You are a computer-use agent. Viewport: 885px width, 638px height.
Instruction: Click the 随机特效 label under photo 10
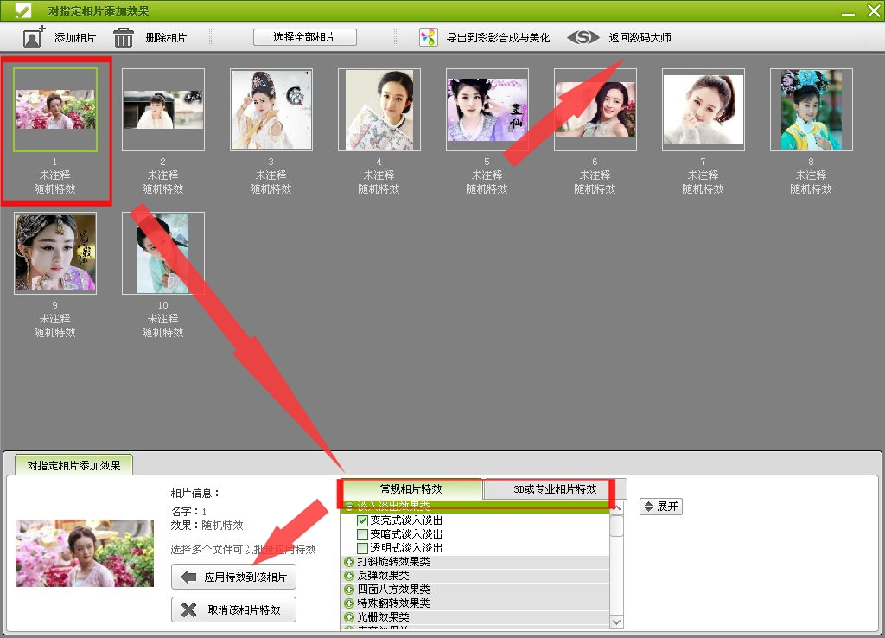point(162,333)
